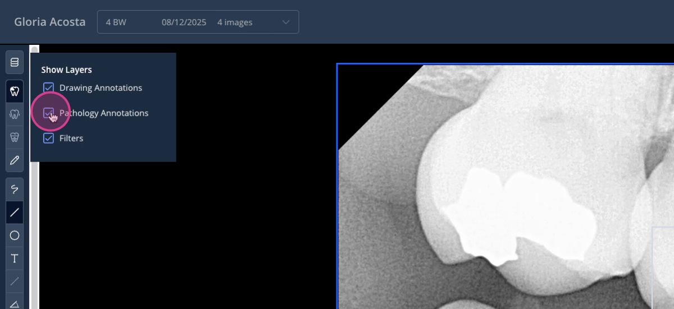Click the Show Layers heading
This screenshot has width=674, height=309.
pos(66,70)
